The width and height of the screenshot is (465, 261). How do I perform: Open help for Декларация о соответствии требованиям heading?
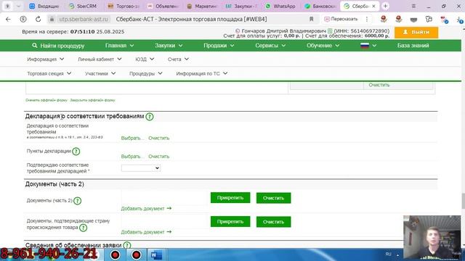pos(150,117)
